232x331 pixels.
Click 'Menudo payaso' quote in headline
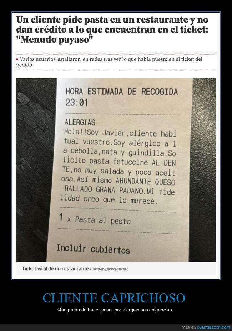(x=55, y=39)
